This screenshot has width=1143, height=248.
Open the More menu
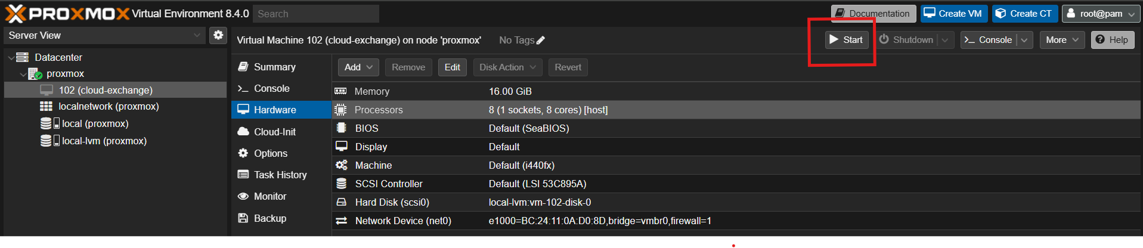tap(1063, 39)
